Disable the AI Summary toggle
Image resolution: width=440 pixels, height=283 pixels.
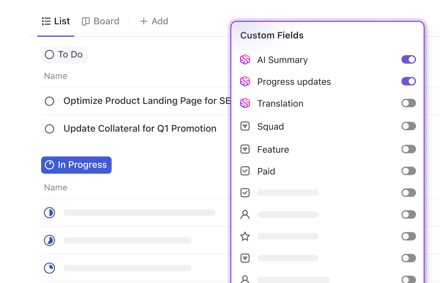(409, 59)
